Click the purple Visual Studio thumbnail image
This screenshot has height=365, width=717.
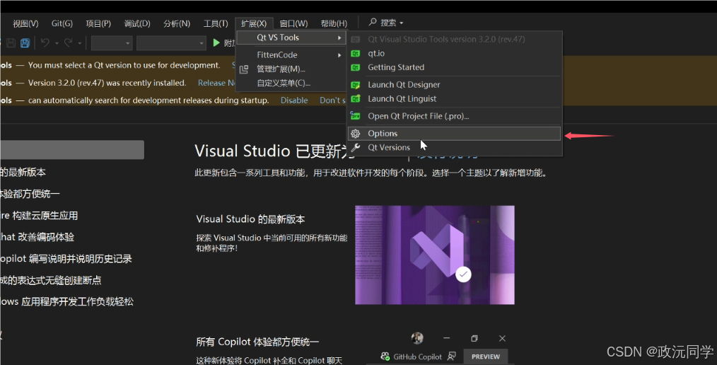point(435,255)
